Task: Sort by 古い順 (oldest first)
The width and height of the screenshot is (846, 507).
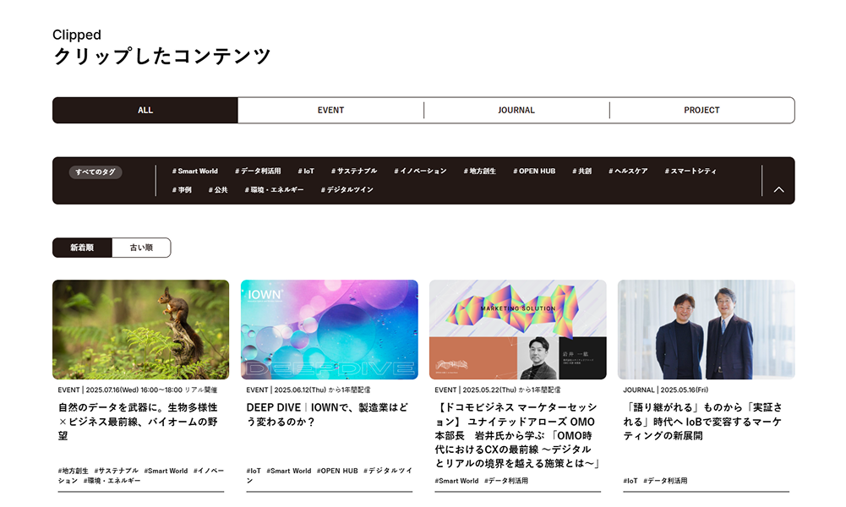Action: click(141, 248)
